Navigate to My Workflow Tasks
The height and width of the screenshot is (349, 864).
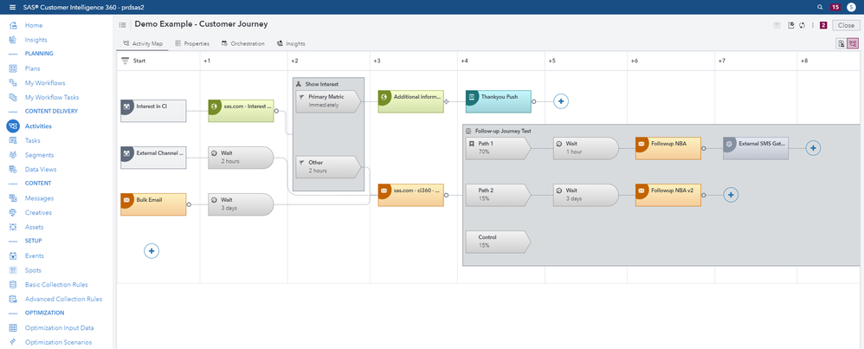[51, 97]
